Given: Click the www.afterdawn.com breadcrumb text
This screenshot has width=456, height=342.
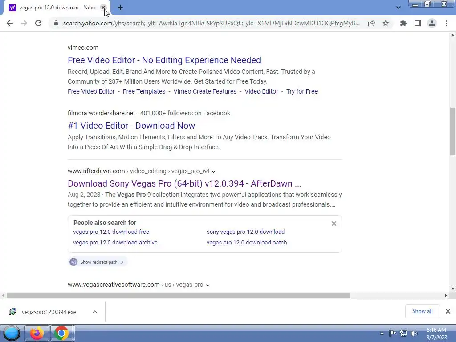Looking at the screenshot, I should [96, 171].
